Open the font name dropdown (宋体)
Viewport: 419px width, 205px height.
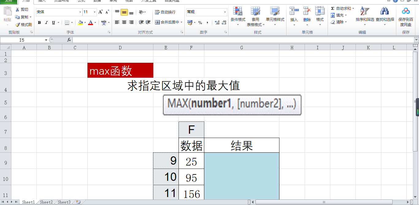click(80, 12)
